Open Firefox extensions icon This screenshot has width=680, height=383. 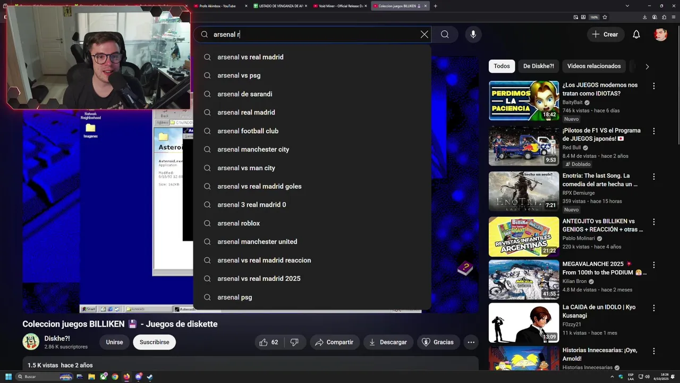[663, 17]
